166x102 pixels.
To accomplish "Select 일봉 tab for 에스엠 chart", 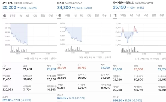I will click(97, 16).
